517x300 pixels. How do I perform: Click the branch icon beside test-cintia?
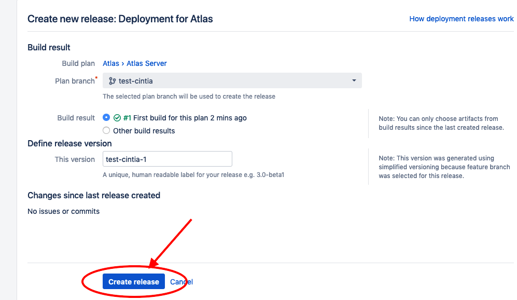point(112,81)
